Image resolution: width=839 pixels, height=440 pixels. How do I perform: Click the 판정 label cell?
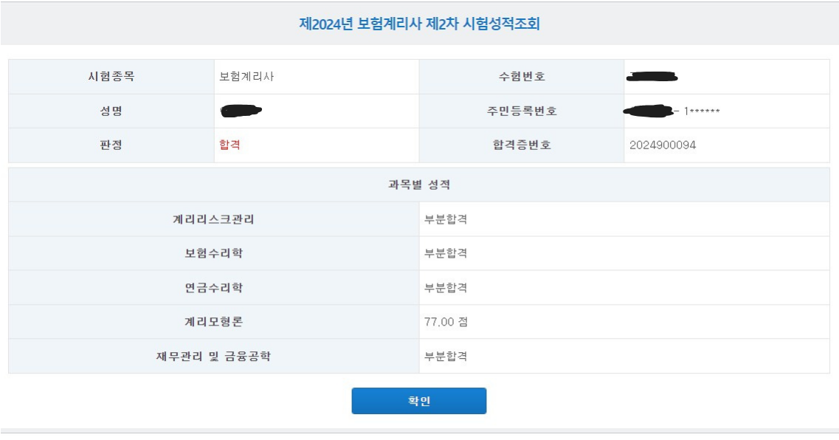tap(111, 145)
